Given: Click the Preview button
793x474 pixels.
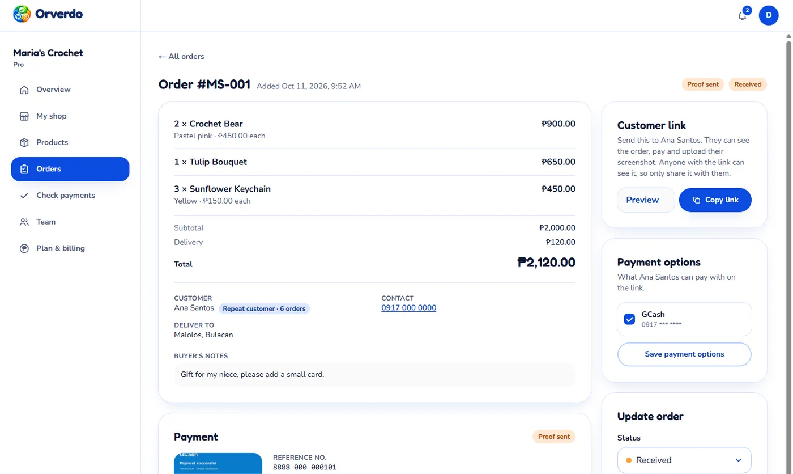Looking at the screenshot, I should click(x=646, y=200).
